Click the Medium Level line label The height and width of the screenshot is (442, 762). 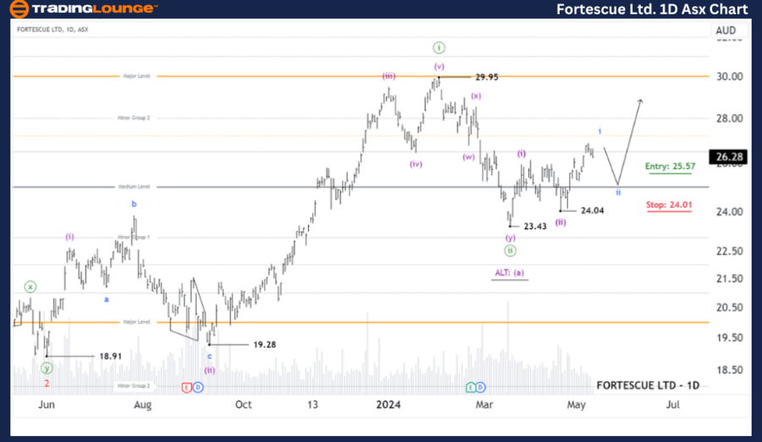coord(134,187)
